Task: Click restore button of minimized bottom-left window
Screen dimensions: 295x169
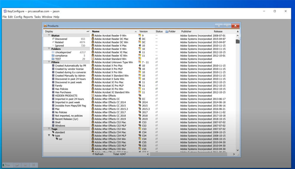Action: (x=17, y=165)
